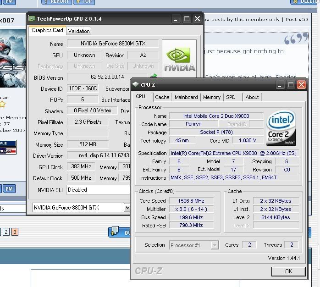Open the Mainboard tab in CPU-Z
320x287 pixels.
click(186, 97)
